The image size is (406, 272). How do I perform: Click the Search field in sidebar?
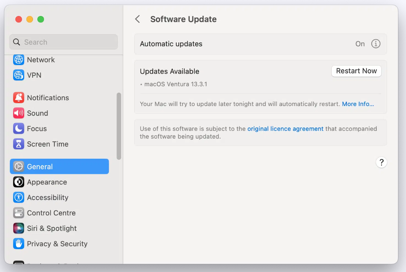click(x=63, y=42)
